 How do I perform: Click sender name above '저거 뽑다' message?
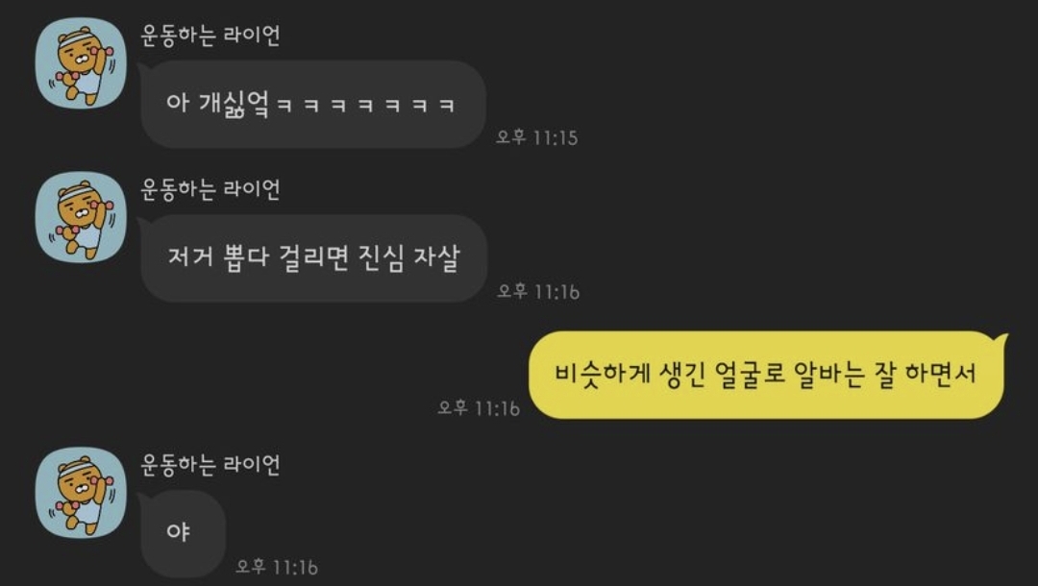(x=210, y=189)
